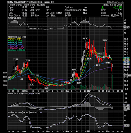Click the 11.05 low price annotation
The image size is (131, 133).
(21, 79)
